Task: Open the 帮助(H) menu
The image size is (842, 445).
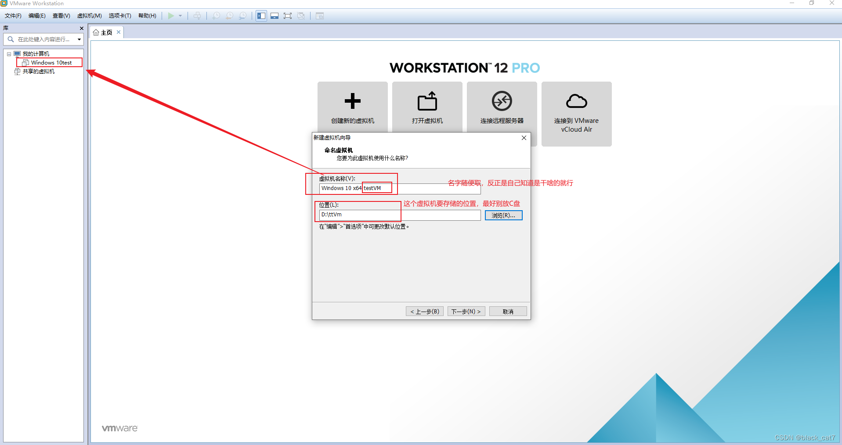Action: [x=147, y=16]
